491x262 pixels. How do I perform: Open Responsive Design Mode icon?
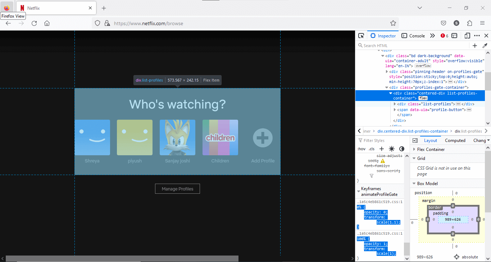[467, 36]
